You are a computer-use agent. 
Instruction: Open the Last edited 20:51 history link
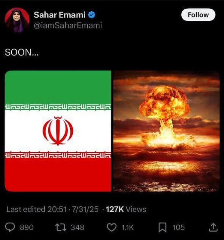coord(36,209)
